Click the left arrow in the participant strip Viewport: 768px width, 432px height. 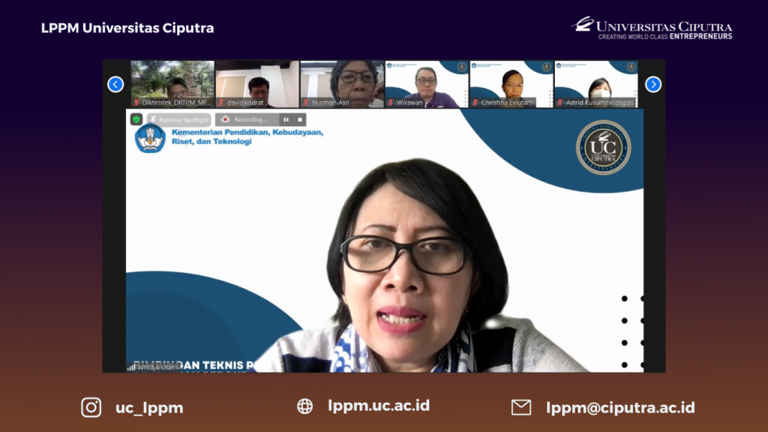[x=115, y=84]
